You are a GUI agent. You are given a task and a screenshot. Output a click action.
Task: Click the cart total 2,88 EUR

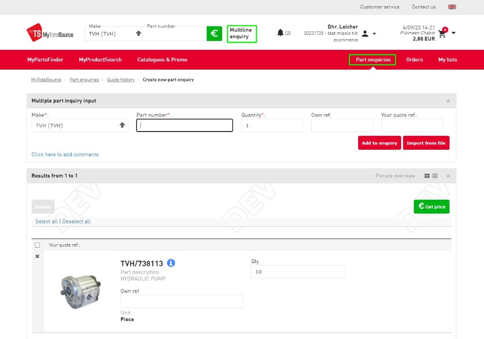[x=424, y=39]
